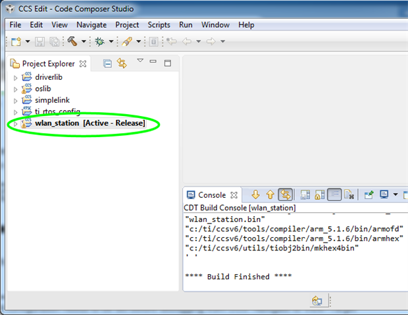Screen dimensions: 408x315
Task: Click the Forward navigation arrow
Action: [211, 41]
